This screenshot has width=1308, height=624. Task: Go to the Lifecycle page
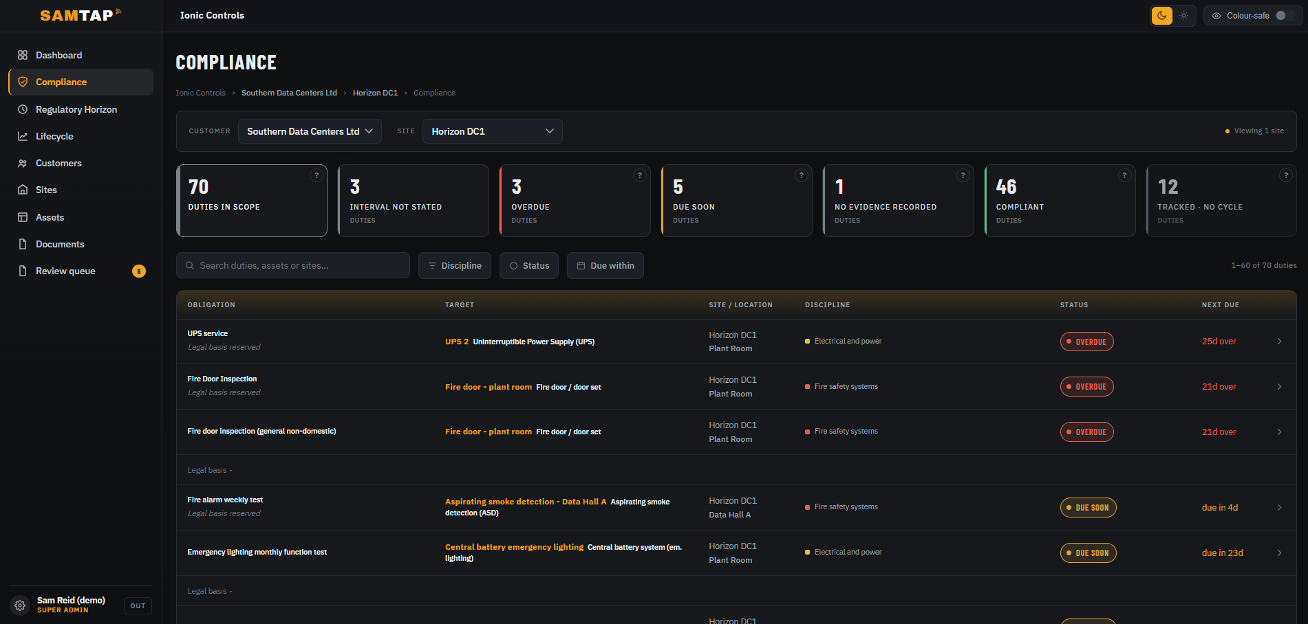pos(81,136)
